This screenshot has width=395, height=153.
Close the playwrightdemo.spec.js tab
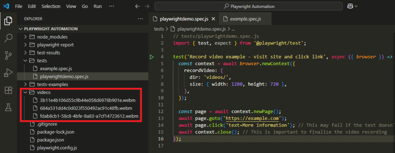213,19
